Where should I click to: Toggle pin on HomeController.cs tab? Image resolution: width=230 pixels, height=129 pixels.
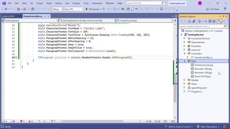click(45, 16)
